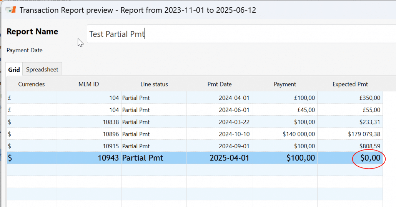Viewport: 396px width, 207px height.
Task: Click the Transaction Report app icon in title bar
Action: point(11,10)
